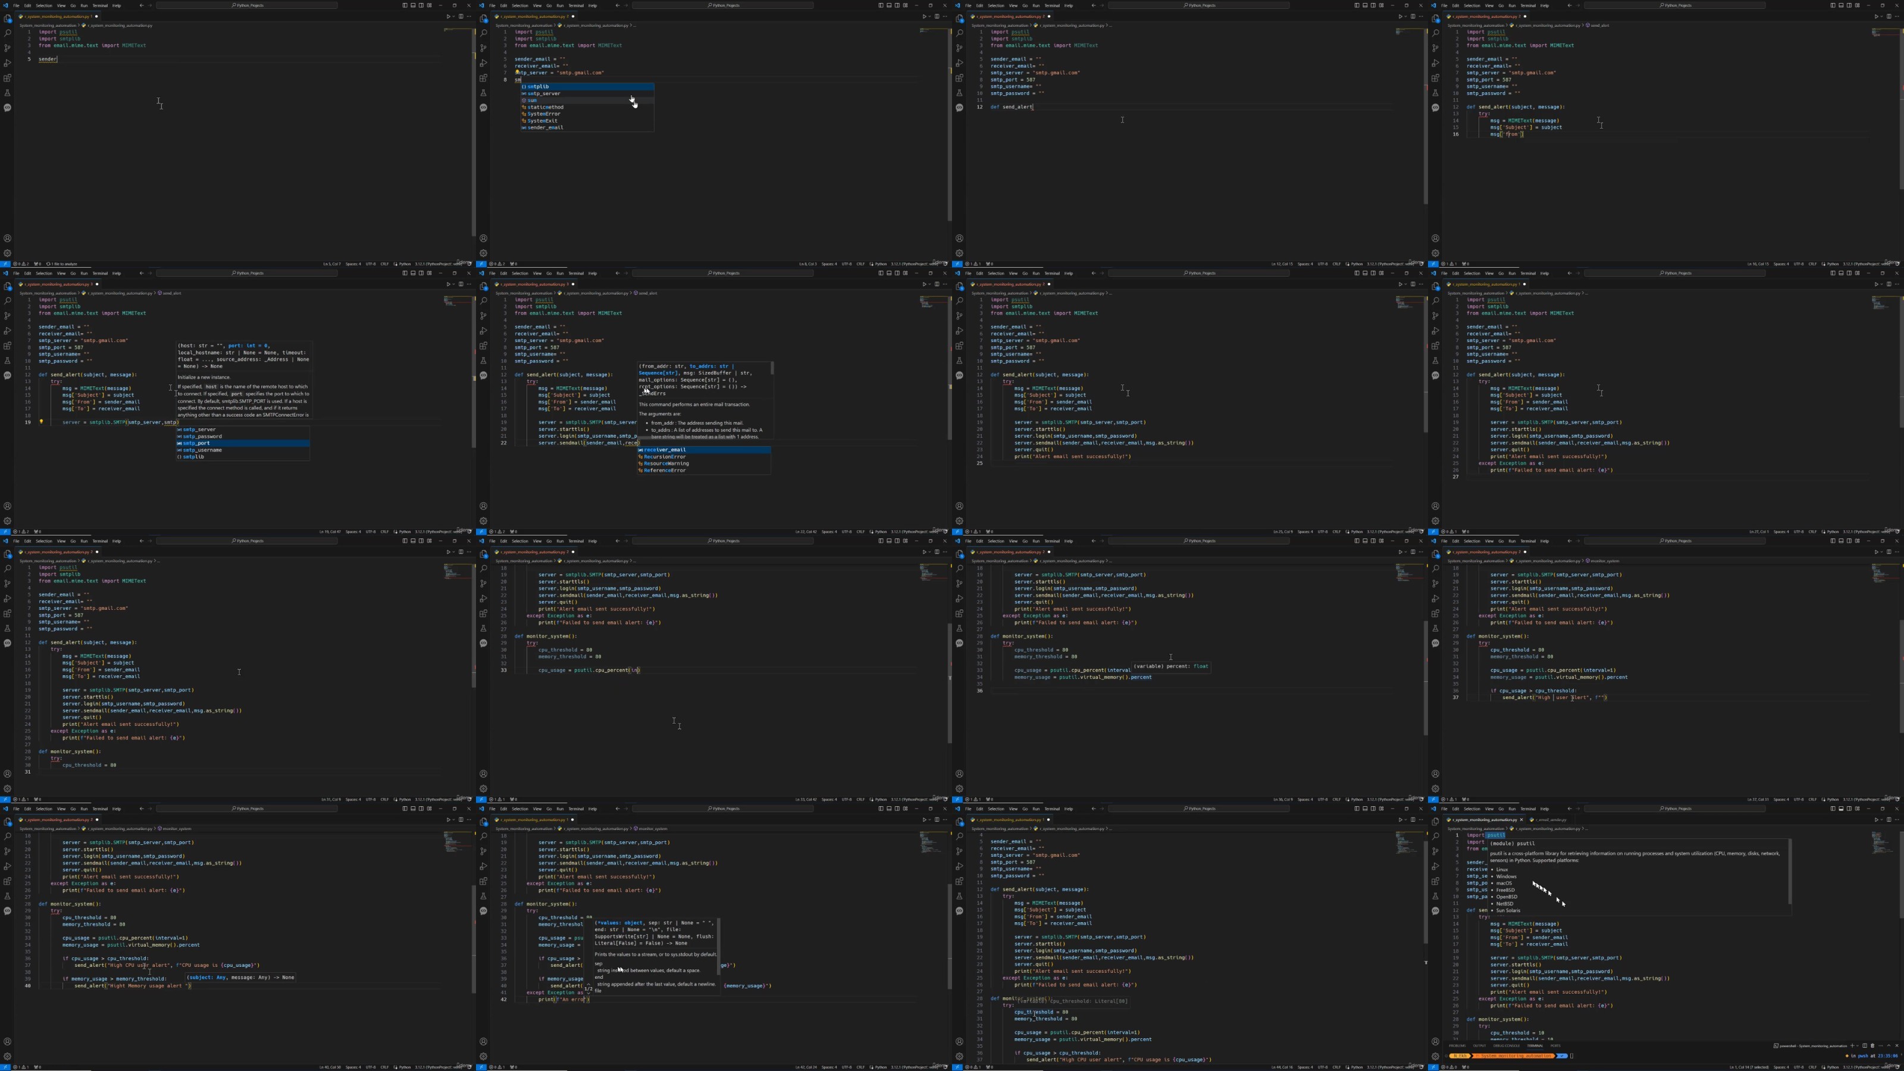
Task: Close the r_system_monitoring_automation.py tab with its X
Action: (1521, 820)
